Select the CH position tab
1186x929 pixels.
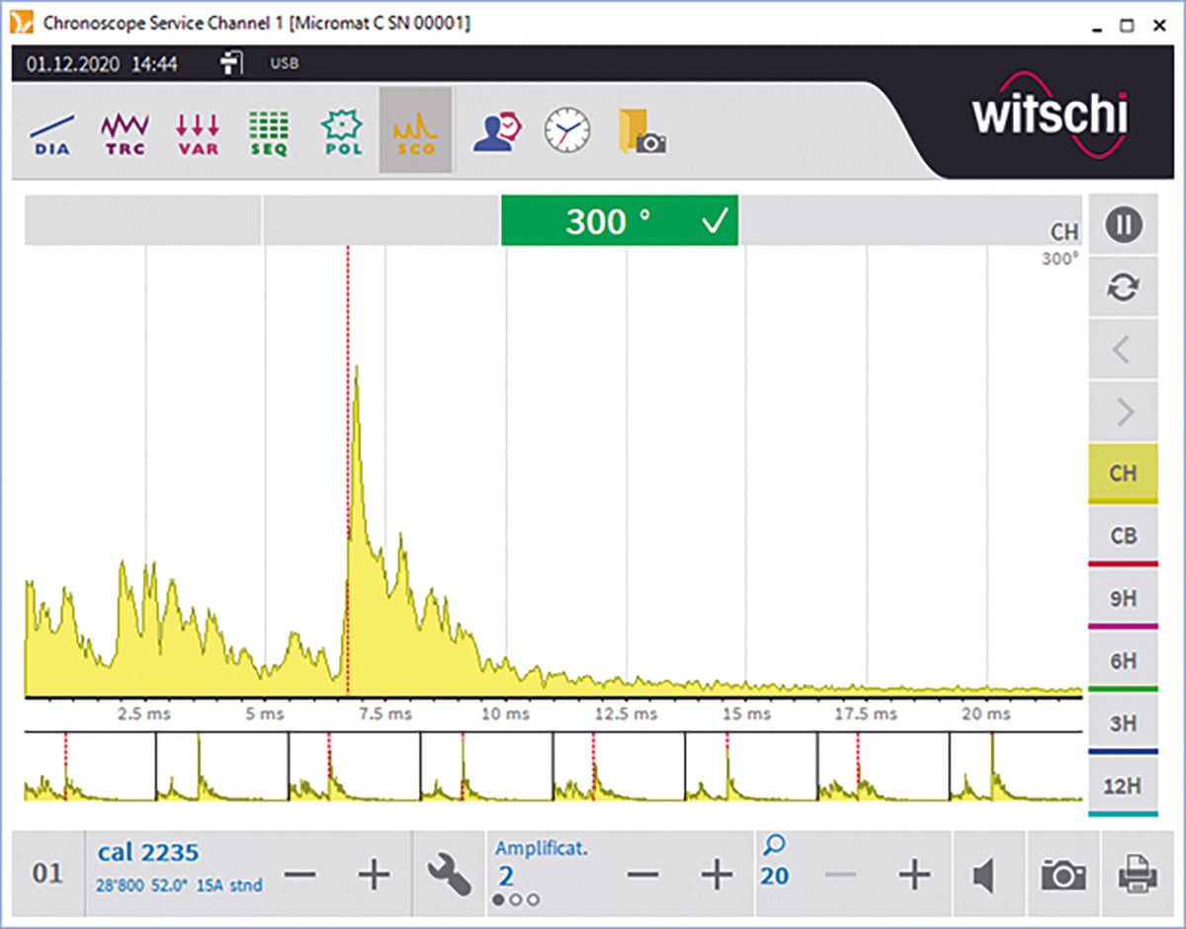pyautogui.click(x=1123, y=473)
